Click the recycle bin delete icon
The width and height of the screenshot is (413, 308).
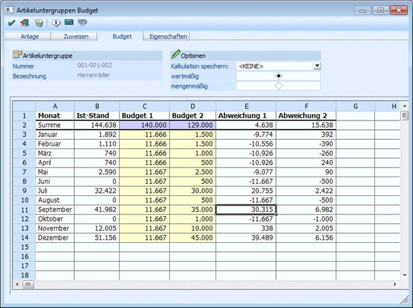coord(39,23)
